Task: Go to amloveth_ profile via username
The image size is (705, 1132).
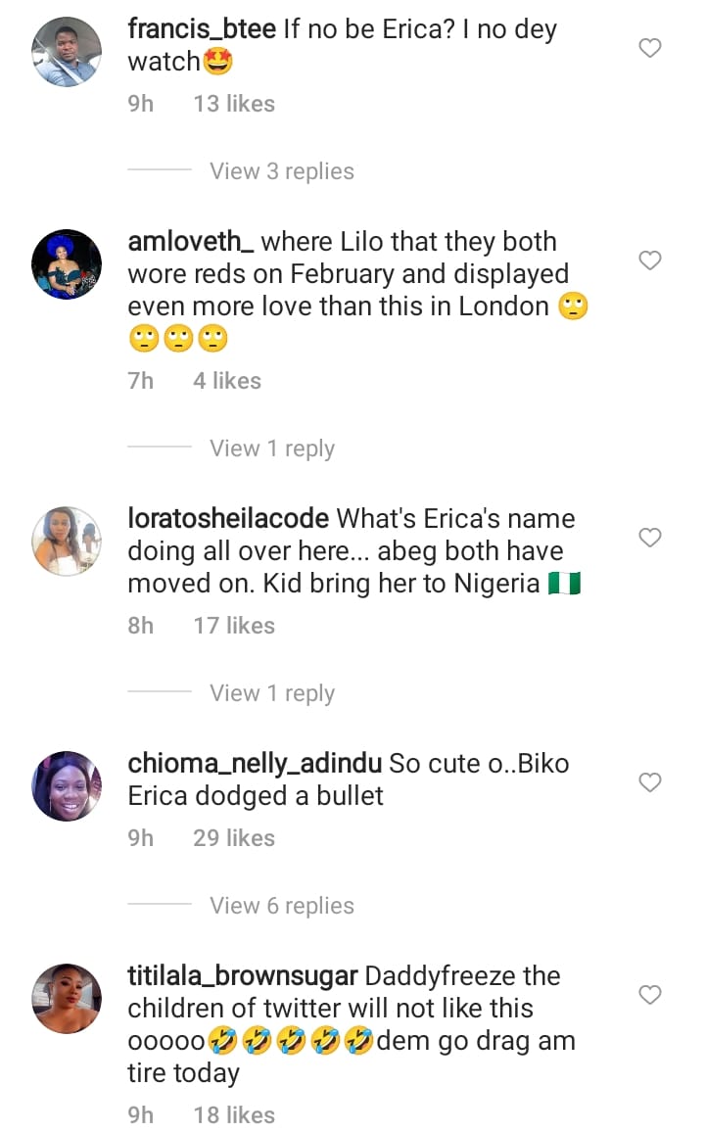Action: pos(191,242)
